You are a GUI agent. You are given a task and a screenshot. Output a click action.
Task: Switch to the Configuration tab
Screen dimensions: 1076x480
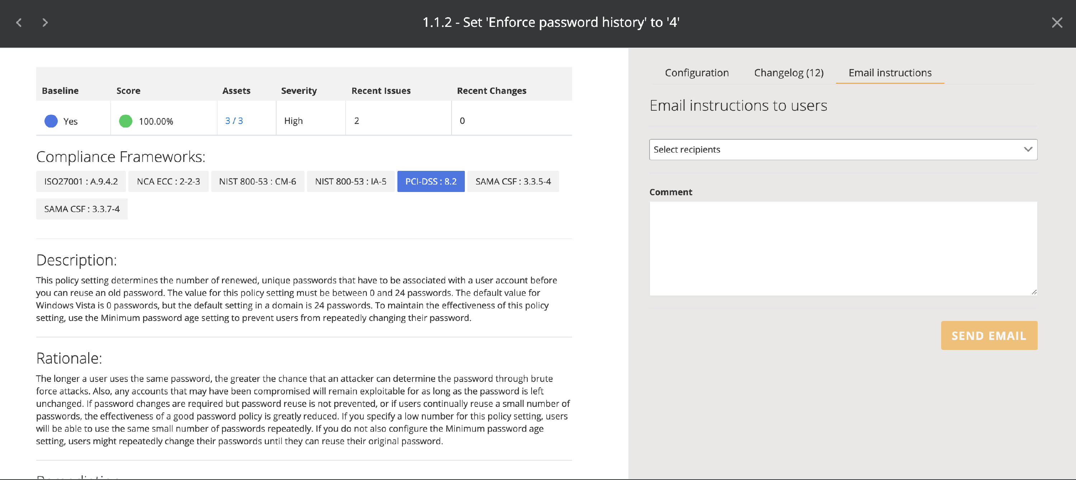click(696, 73)
